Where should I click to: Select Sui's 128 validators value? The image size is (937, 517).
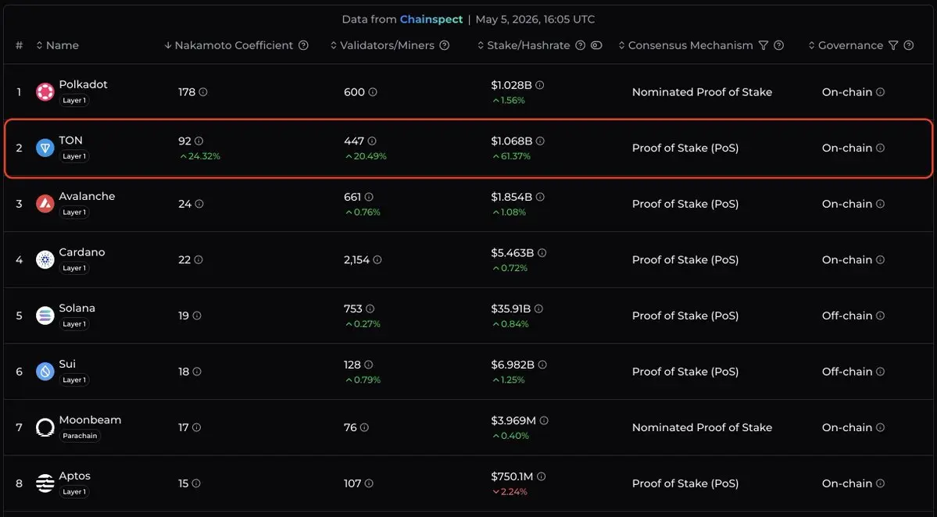pos(352,364)
